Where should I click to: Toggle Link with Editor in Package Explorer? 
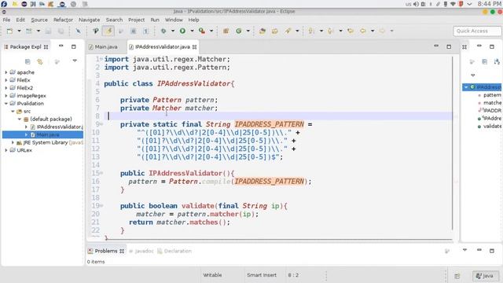point(40,61)
